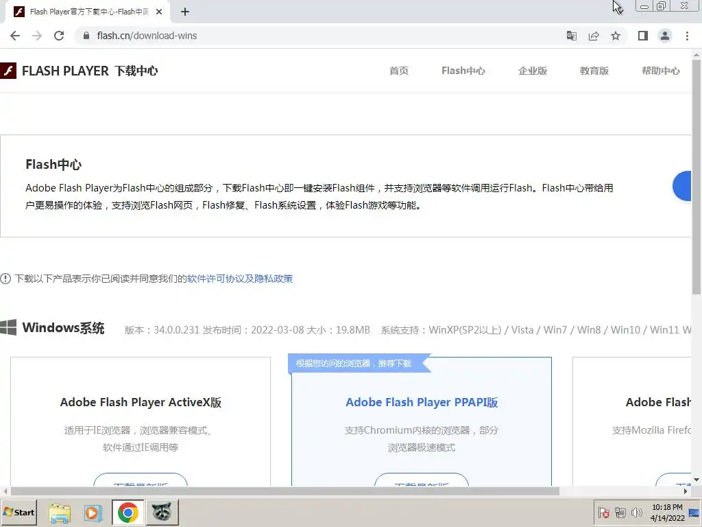Open the translate page icon

pos(572,36)
